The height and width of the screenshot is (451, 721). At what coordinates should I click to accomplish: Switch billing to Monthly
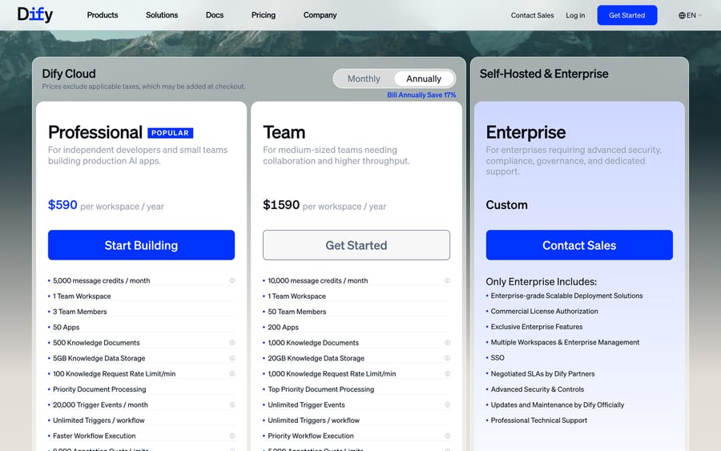point(364,79)
